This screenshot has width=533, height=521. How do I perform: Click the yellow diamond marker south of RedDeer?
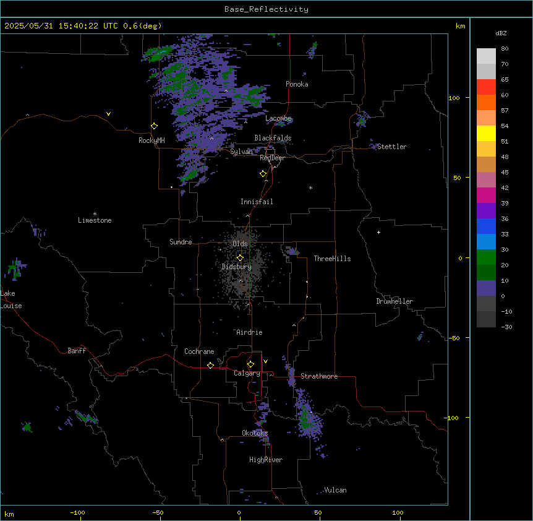(263, 174)
